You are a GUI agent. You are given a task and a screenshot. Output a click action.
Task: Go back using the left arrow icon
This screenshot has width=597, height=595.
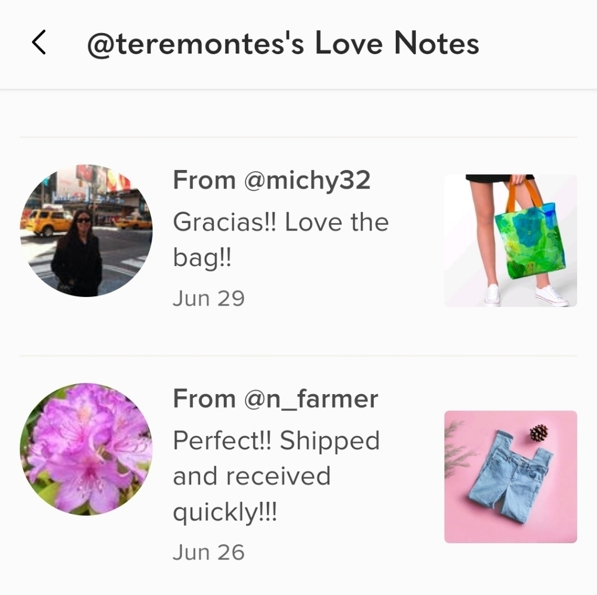click(x=39, y=42)
